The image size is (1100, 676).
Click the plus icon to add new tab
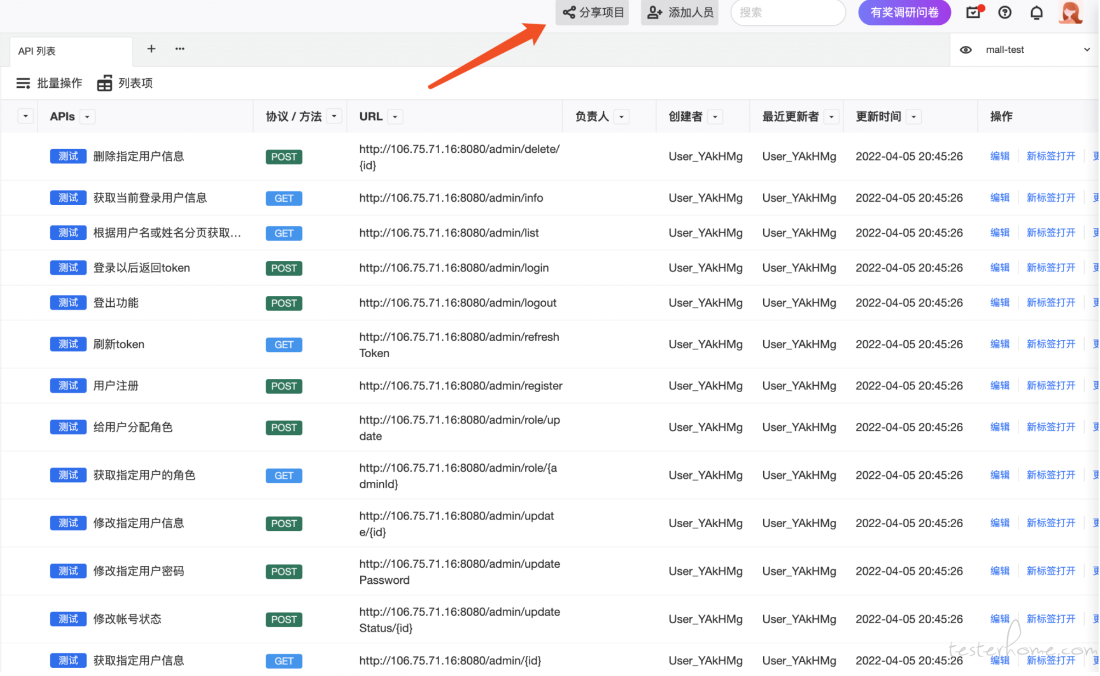(151, 49)
